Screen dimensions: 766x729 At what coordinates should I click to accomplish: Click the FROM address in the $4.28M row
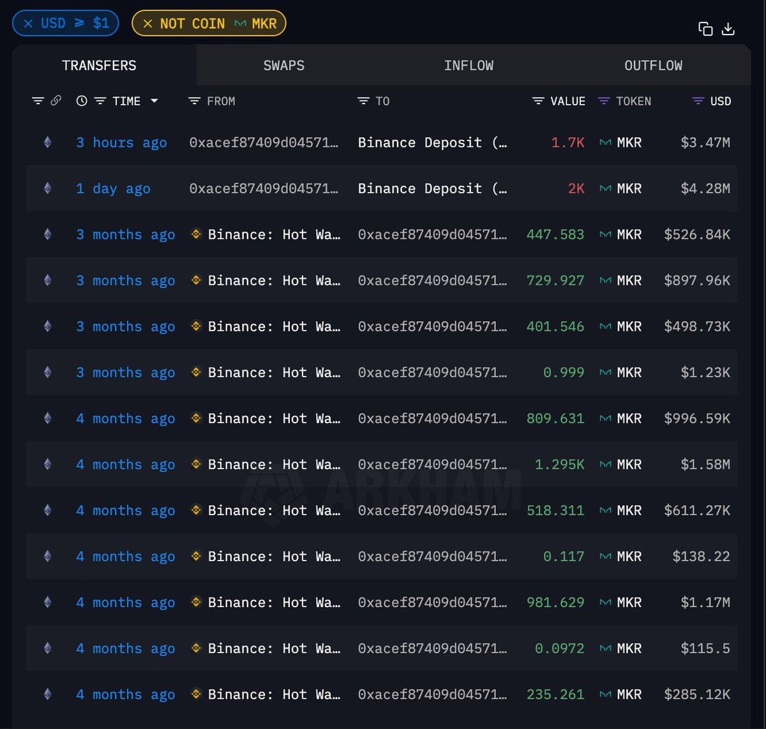264,188
